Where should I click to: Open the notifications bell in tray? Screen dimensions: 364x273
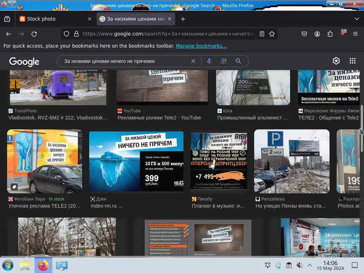point(268,265)
